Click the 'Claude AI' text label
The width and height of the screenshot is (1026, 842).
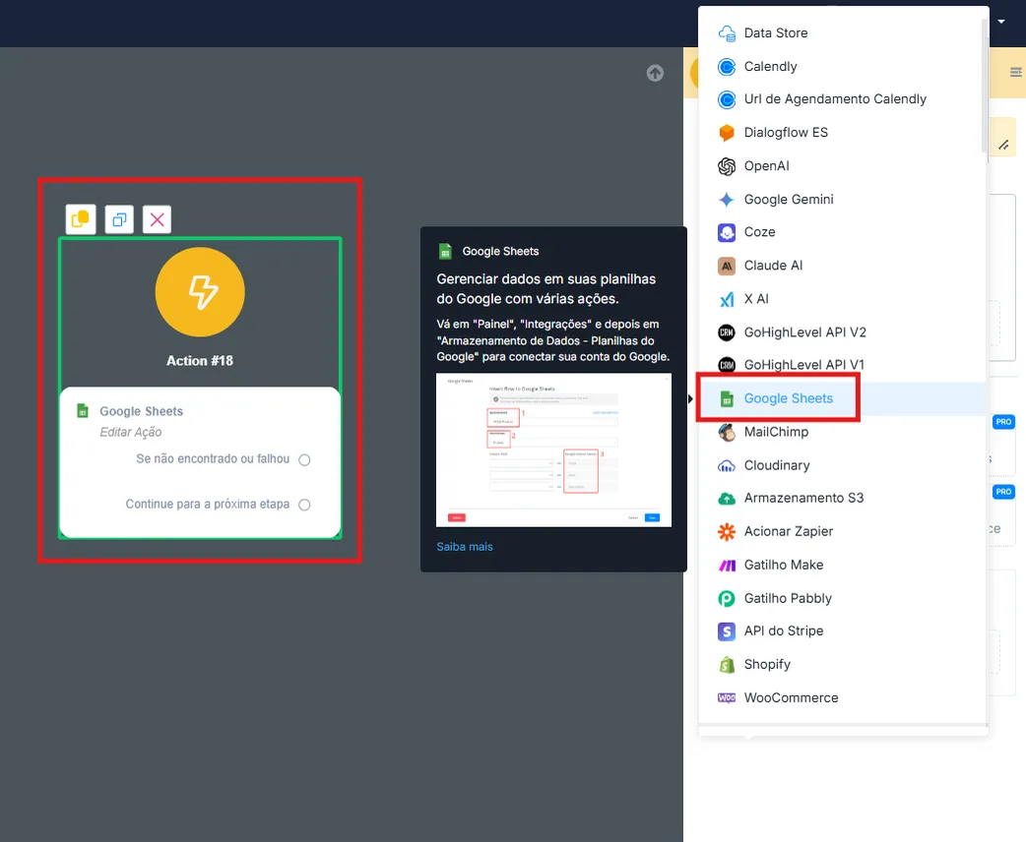[x=773, y=266]
